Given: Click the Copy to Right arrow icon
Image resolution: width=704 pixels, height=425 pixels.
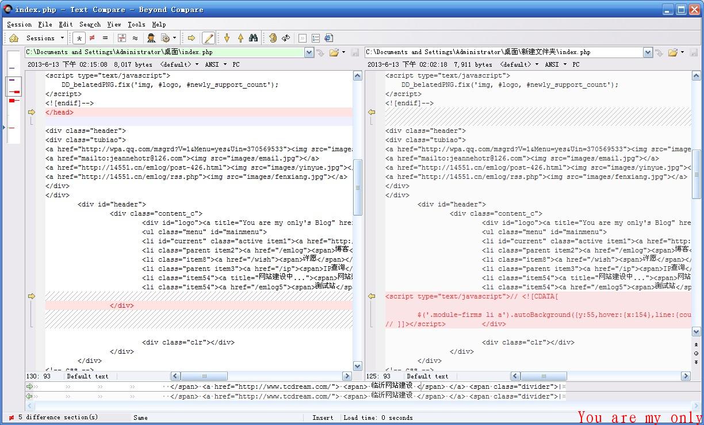Looking at the screenshot, I should click(192, 38).
